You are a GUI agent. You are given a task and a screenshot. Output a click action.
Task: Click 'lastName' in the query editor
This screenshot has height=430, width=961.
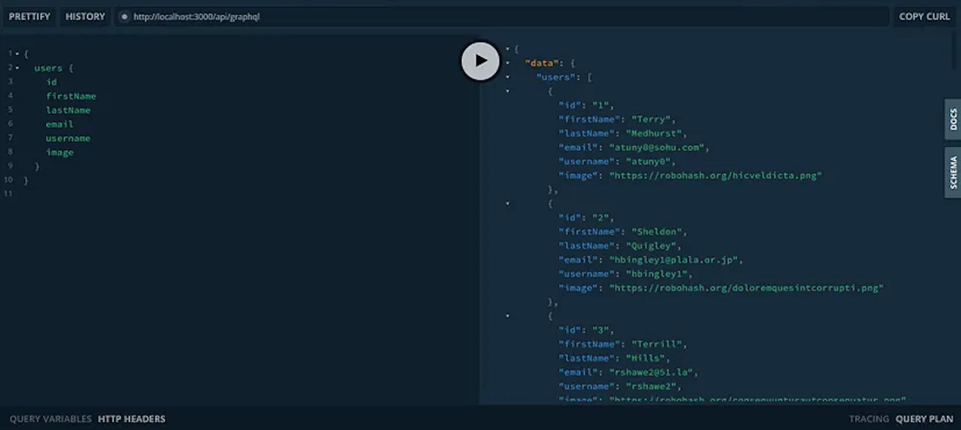pos(68,110)
